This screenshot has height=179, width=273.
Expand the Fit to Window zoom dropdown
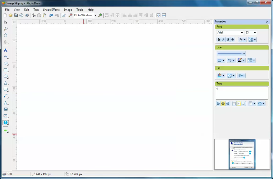tap(95, 15)
